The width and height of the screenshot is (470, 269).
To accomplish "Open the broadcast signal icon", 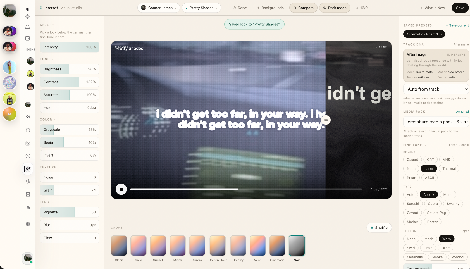I will (28, 156).
